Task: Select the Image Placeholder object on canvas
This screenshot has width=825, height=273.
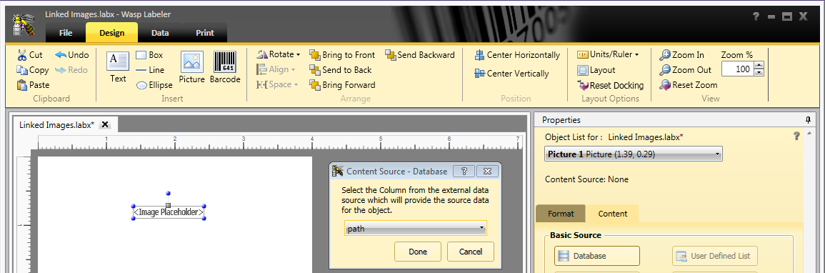Action: tap(169, 212)
